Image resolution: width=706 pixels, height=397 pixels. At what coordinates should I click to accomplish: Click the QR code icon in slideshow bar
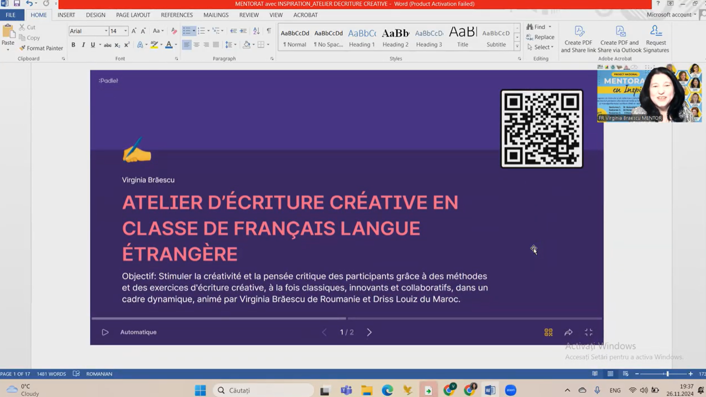[548, 332]
